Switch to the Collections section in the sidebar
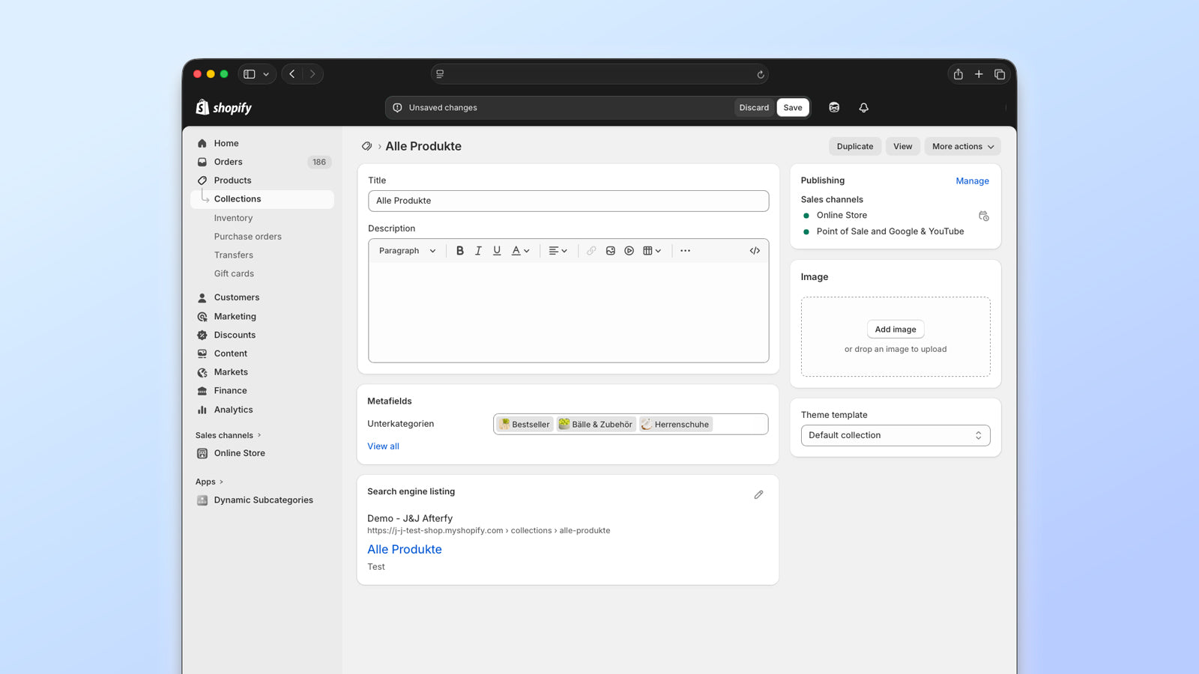The width and height of the screenshot is (1199, 674). (x=238, y=198)
